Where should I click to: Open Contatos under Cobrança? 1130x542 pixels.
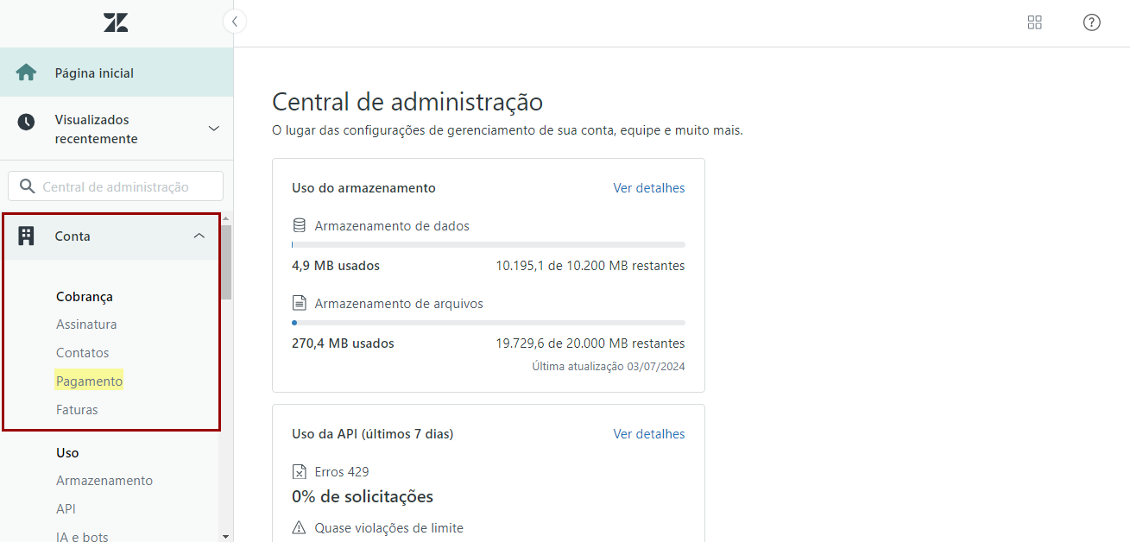pyautogui.click(x=83, y=353)
